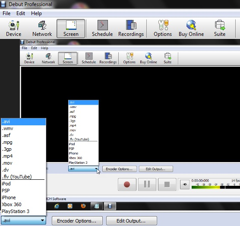Pick .wmv in the large format list
240x226 pixels.
pos(23,128)
